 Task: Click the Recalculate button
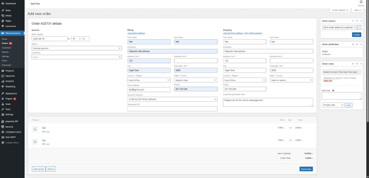click(306, 169)
